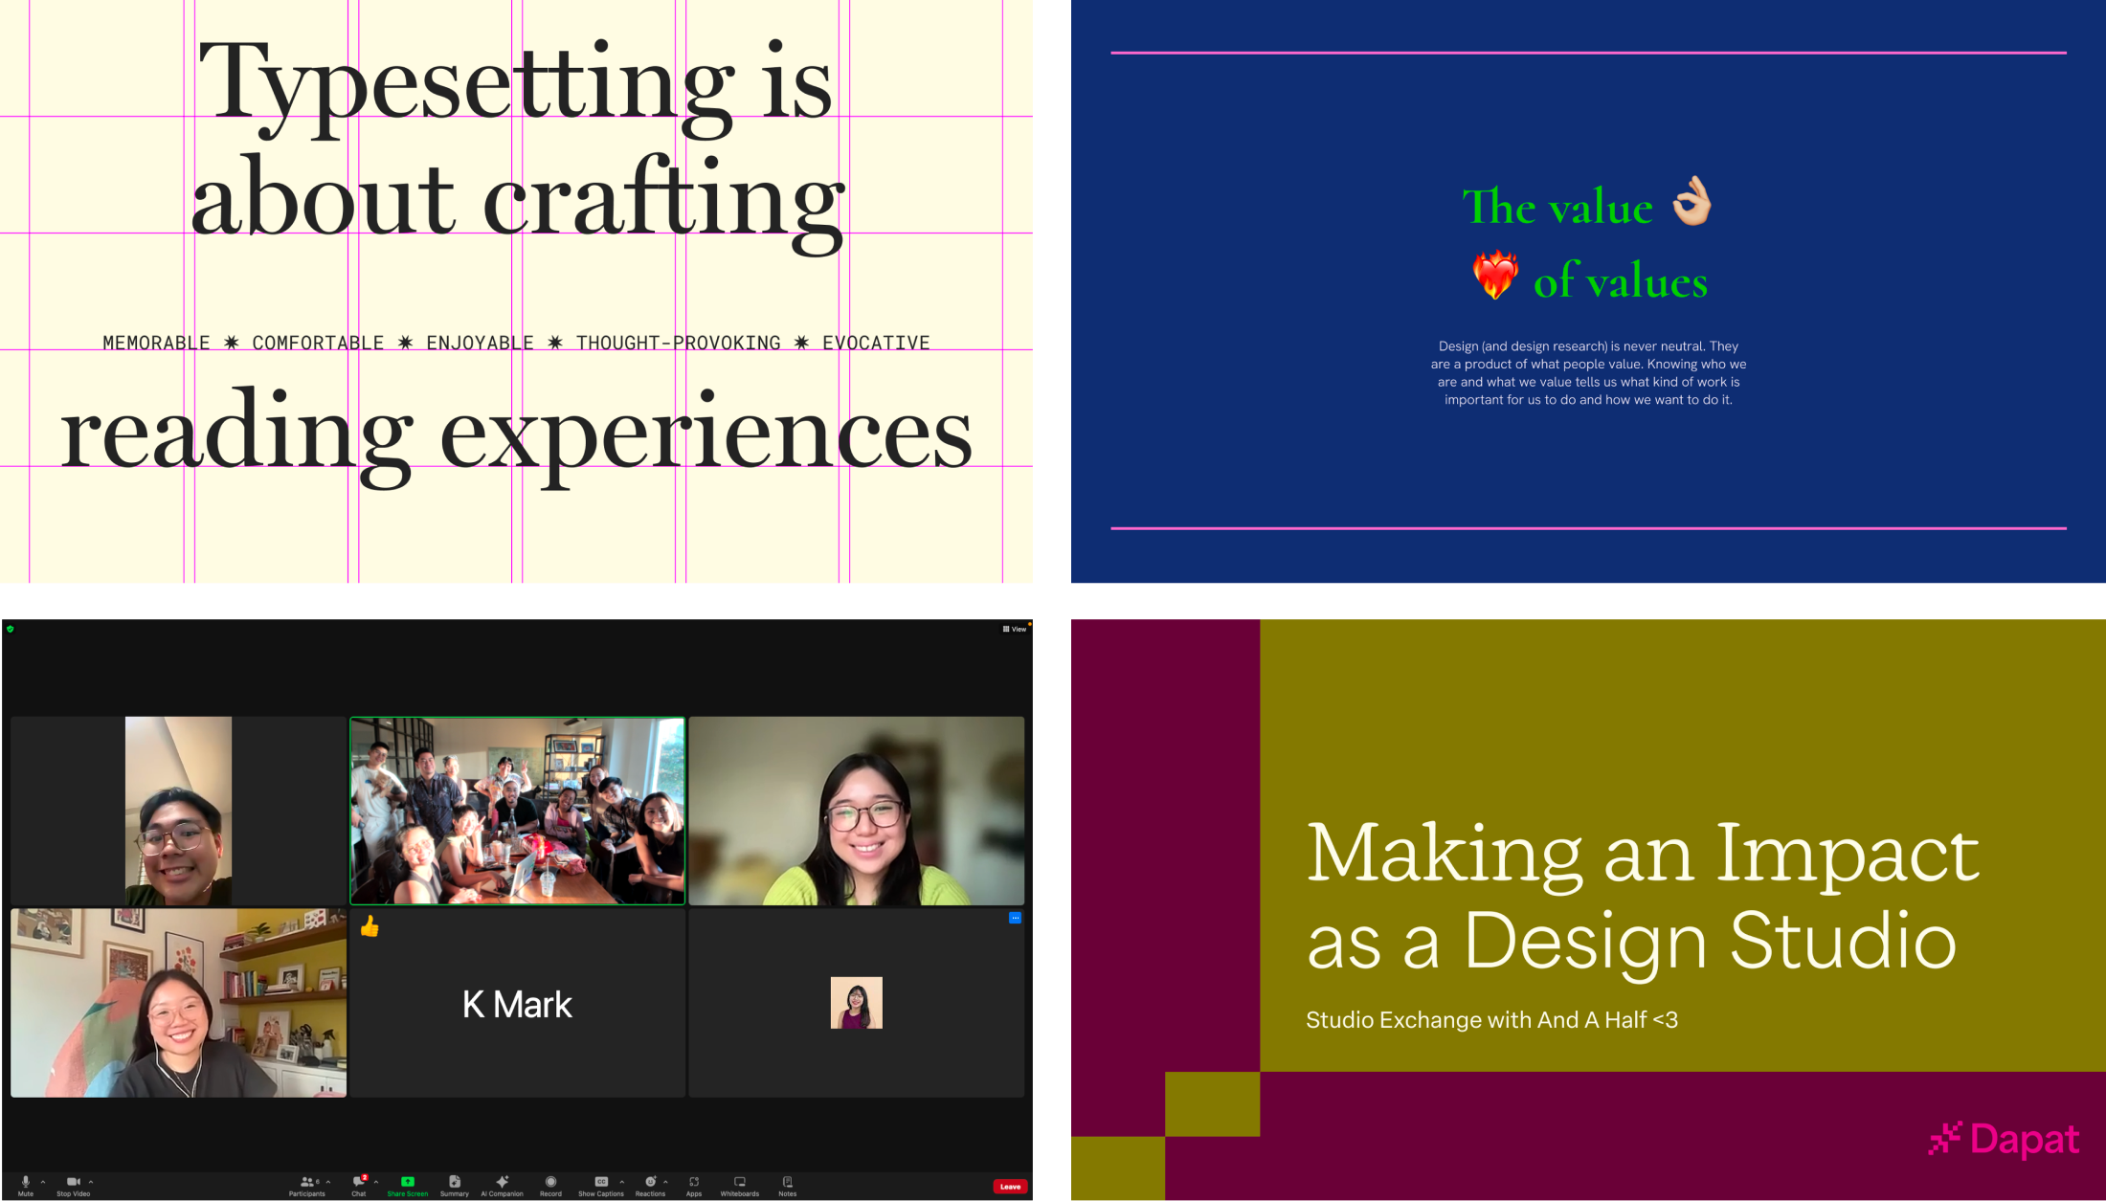Stop Video with the camera button
The height and width of the screenshot is (1201, 2106).
(73, 1184)
